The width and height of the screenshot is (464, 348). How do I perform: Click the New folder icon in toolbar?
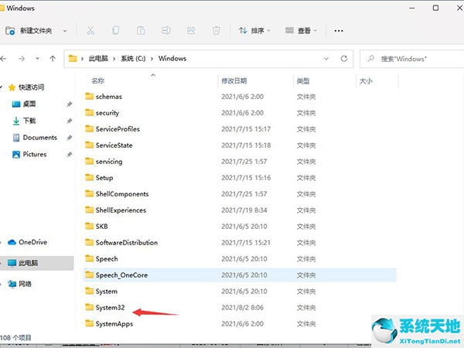click(x=10, y=30)
